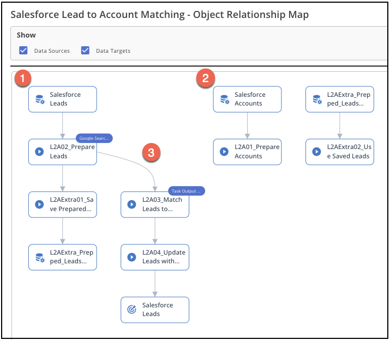Click the Object Relationship Map page title
Screen dimensions: 390x340
[x=160, y=15]
